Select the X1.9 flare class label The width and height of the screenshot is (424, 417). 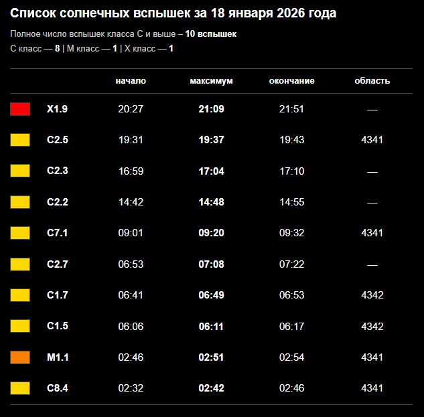pos(57,109)
